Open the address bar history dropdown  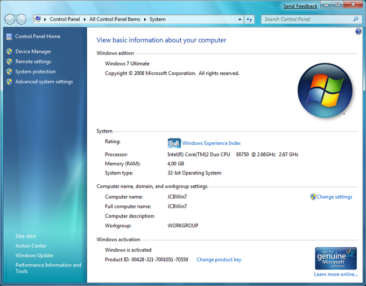point(240,19)
